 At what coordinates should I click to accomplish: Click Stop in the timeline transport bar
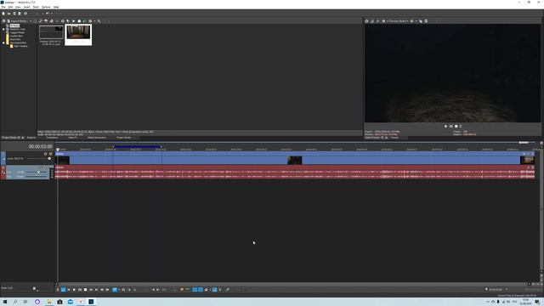click(85, 289)
